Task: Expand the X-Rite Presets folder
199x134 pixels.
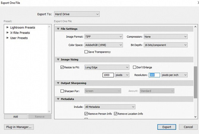Action: point(7,33)
